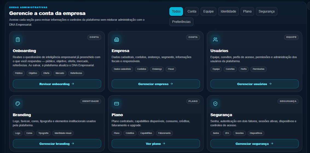
Task: Click the Tipografia tag
Action: 43,133
